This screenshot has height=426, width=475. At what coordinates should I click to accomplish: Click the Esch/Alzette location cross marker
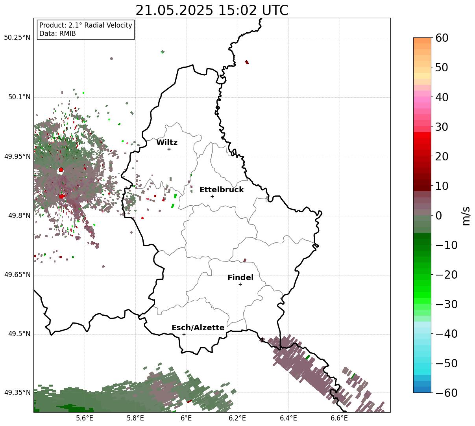184,334
